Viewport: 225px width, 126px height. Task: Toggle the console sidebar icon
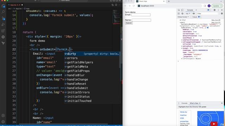click(x=179, y=14)
